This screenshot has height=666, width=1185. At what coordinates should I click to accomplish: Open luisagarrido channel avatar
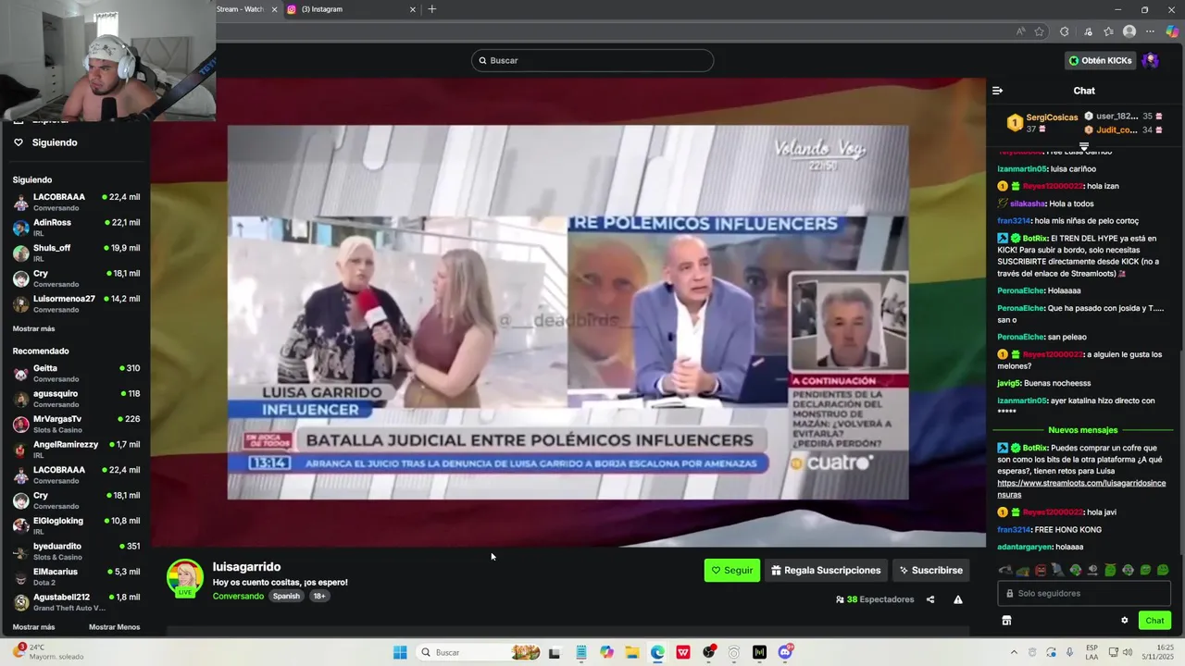pyautogui.click(x=184, y=577)
